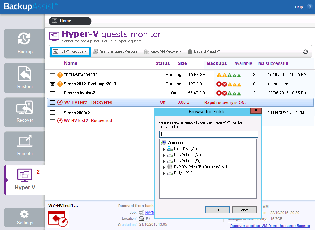This screenshot has width=315, height=230.
Task: Click Recover another VM from same Backup
Action: click(x=270, y=226)
